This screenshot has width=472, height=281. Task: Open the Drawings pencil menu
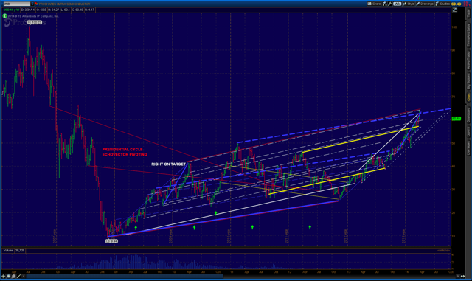coord(425,4)
